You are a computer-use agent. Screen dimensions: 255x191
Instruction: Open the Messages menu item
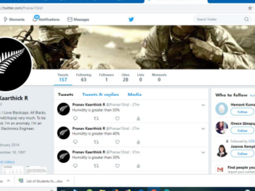[78, 19]
